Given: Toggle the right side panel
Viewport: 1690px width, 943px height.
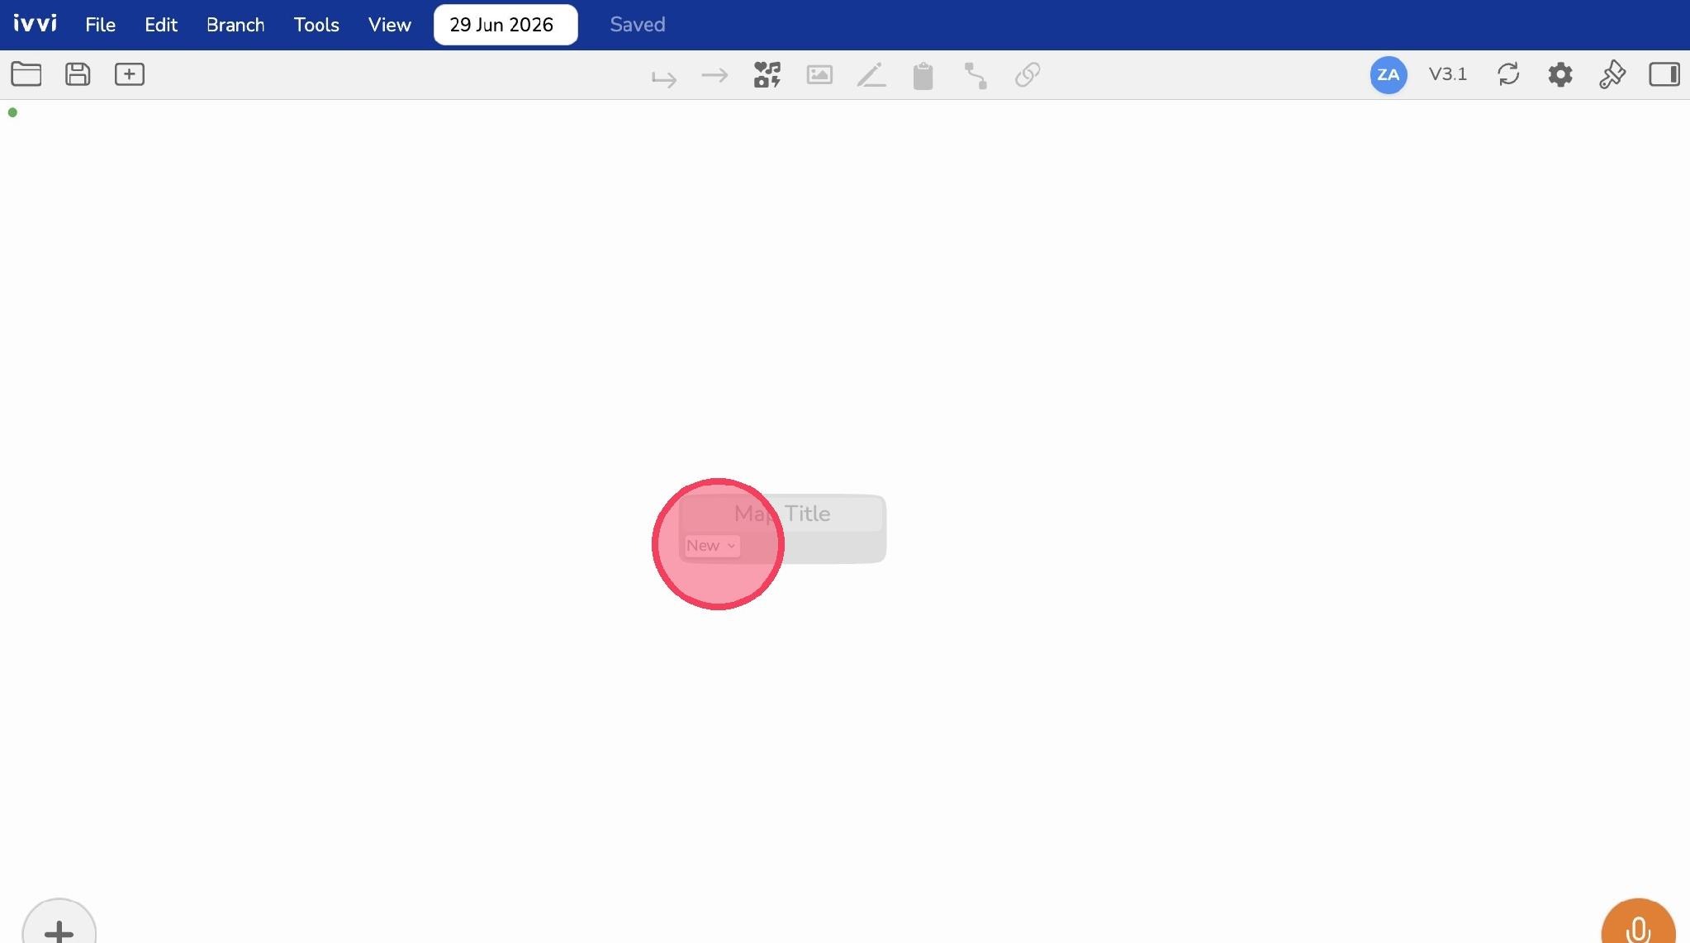Looking at the screenshot, I should (1664, 74).
